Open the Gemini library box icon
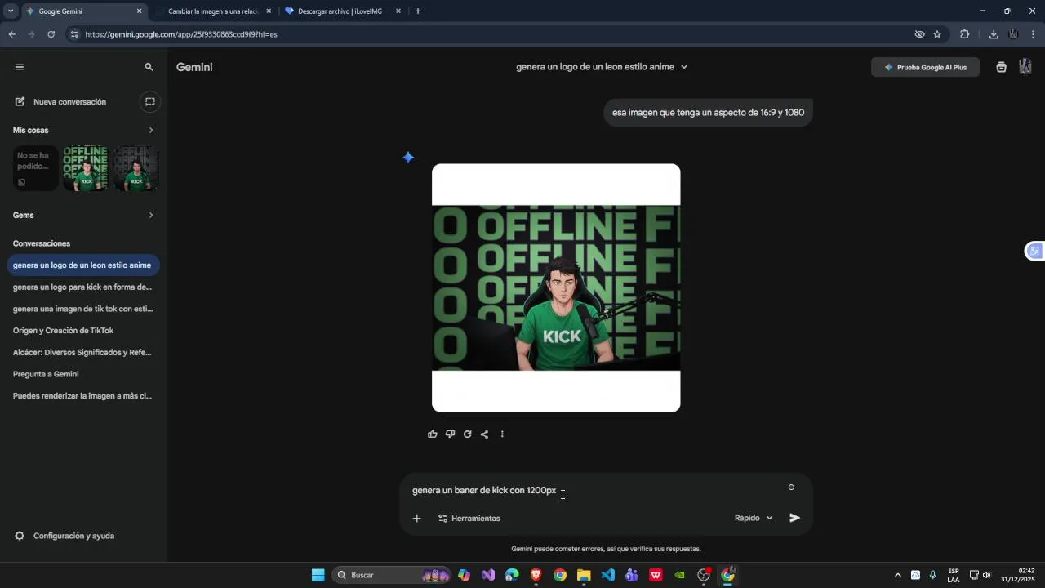 point(1001,67)
